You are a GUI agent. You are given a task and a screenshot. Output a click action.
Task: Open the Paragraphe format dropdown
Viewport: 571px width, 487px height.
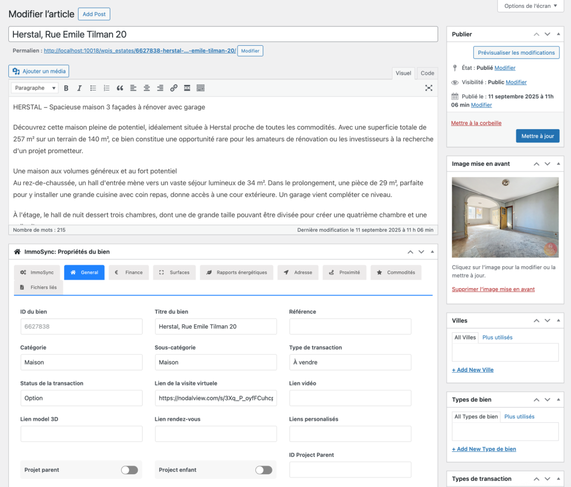(35, 88)
